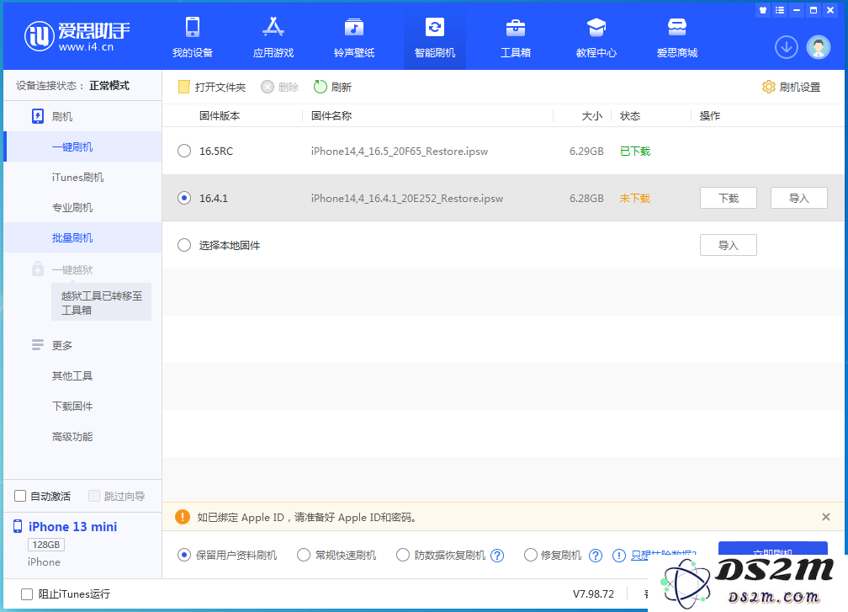Click the 128GB storage label
Image resolution: width=848 pixels, height=612 pixels.
tap(46, 545)
